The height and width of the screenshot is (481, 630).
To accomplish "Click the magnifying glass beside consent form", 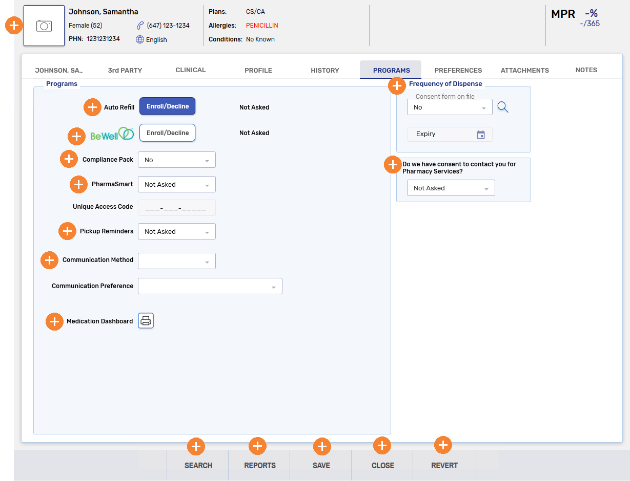I will tap(503, 107).
